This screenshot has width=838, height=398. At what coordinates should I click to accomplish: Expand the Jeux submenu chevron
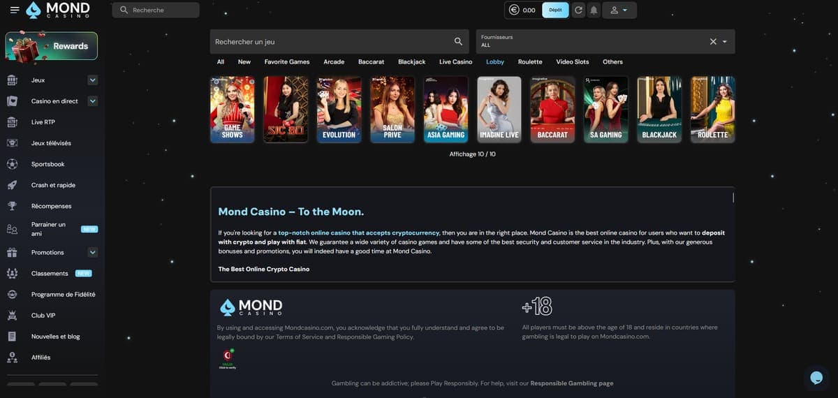93,80
